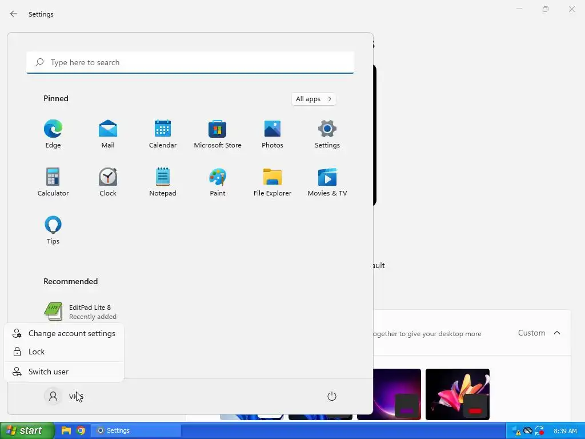This screenshot has height=439, width=585.
Task: Open folder icon in taskbar
Action: point(66,430)
